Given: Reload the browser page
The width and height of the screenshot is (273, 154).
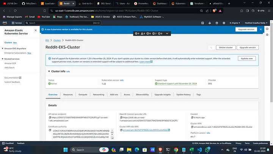Looking at the screenshot, I should click(15, 11).
